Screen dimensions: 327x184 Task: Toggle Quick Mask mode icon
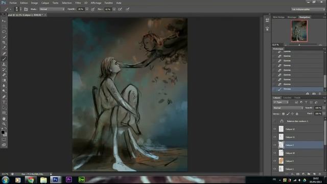pyautogui.click(x=4, y=140)
